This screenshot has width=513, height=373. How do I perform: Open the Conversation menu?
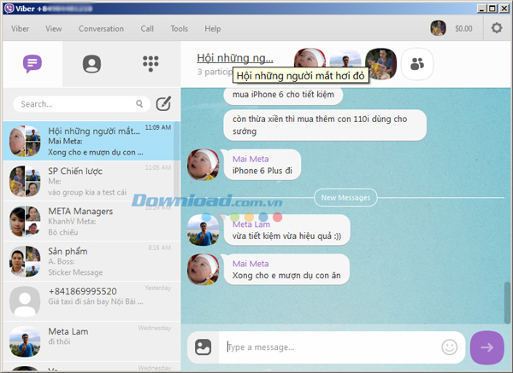(x=101, y=29)
